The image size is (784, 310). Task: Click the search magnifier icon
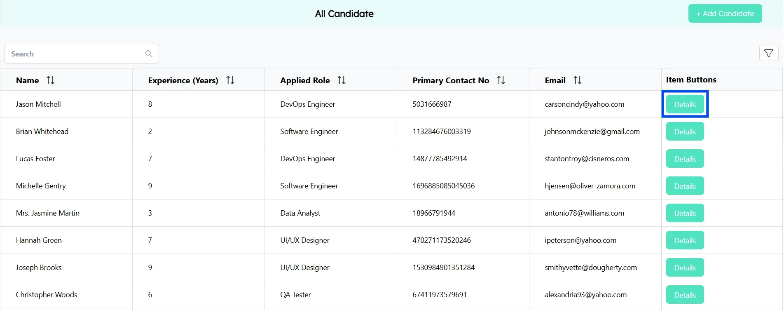pyautogui.click(x=149, y=54)
